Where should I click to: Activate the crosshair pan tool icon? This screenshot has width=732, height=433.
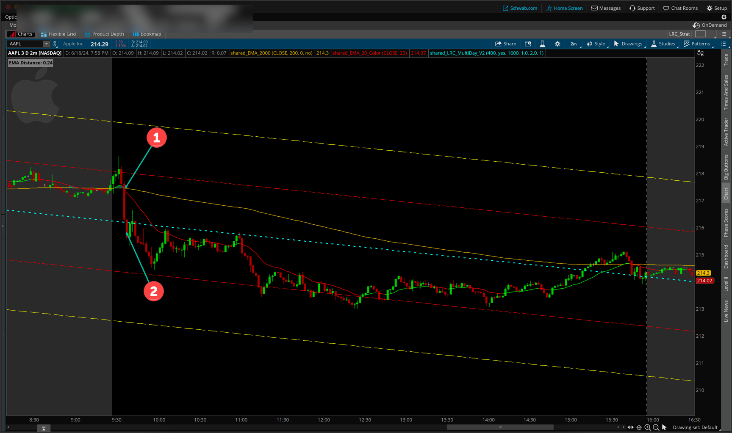(x=639, y=427)
